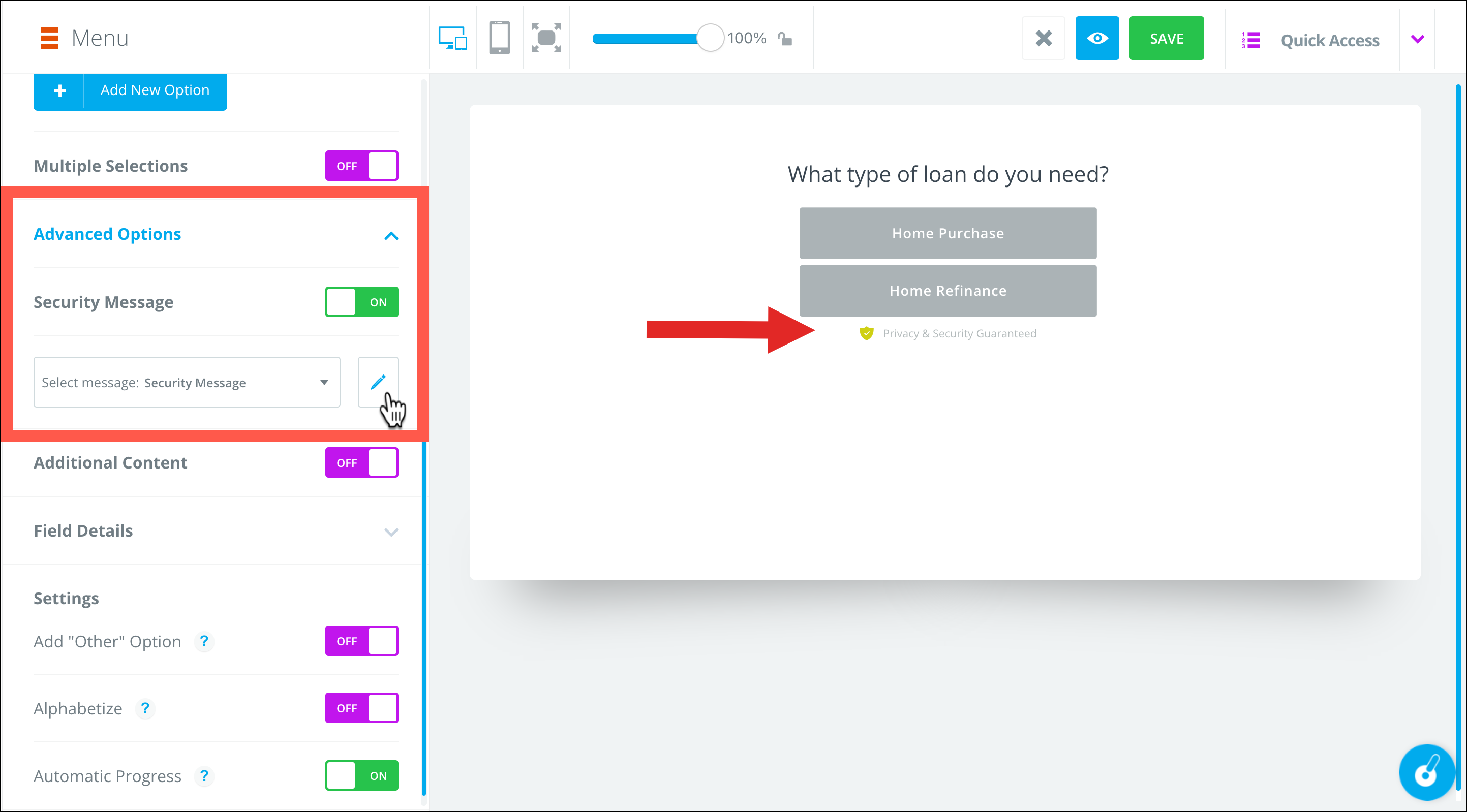Screen dimensions: 1467x812
Task: Open the blue paintbrush style button
Action: click(x=1426, y=773)
